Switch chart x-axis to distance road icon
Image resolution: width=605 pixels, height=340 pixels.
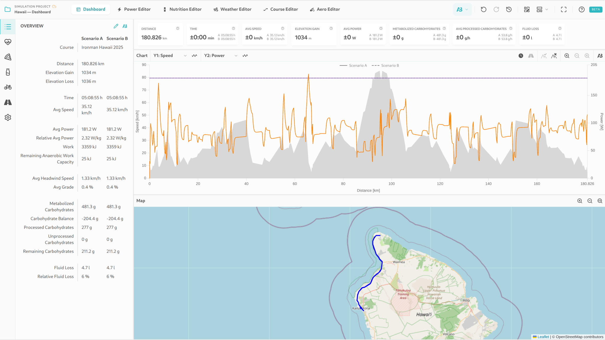[x=531, y=56]
